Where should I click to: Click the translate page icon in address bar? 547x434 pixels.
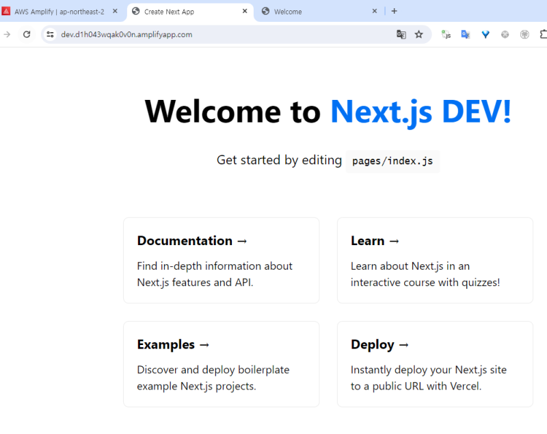(x=401, y=34)
